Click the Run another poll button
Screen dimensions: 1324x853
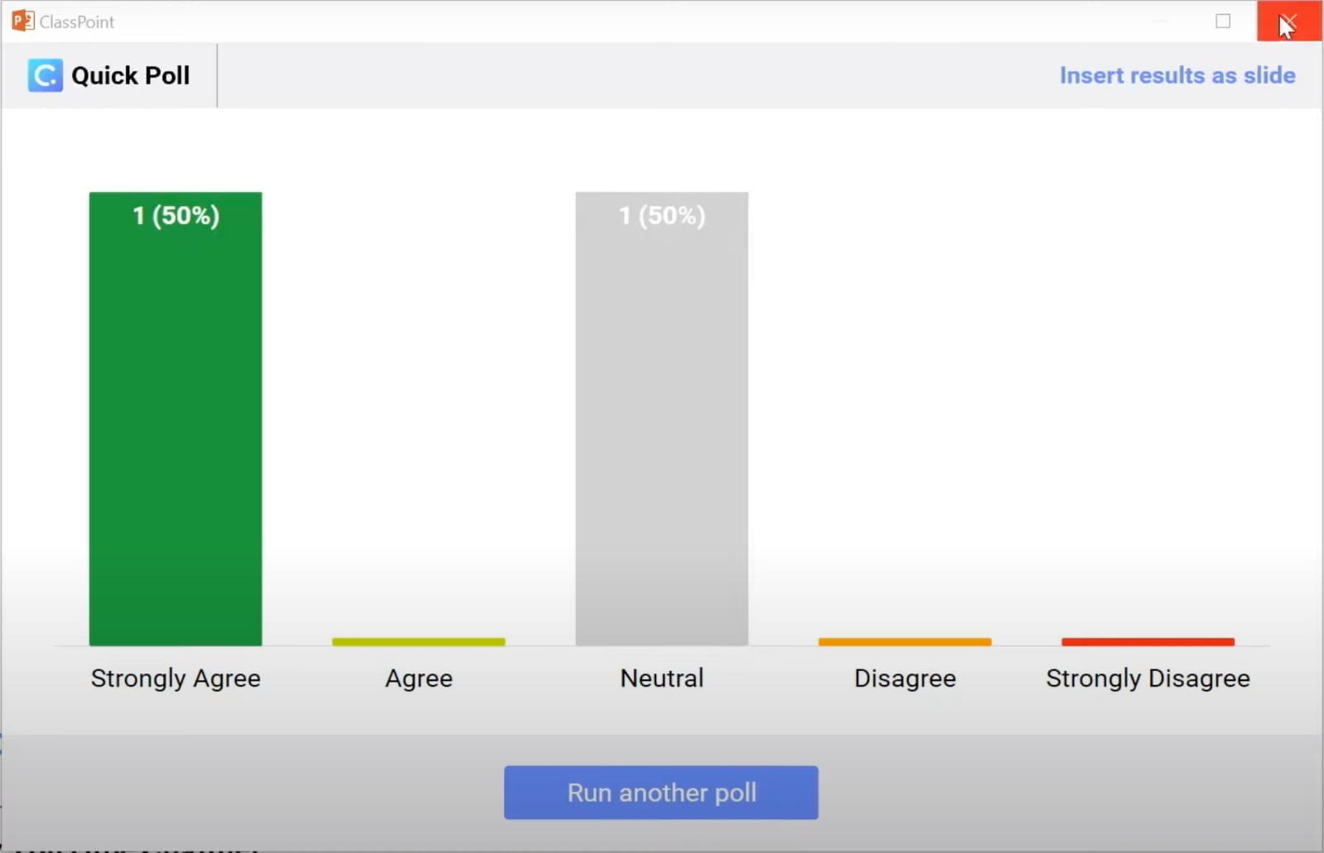(661, 793)
